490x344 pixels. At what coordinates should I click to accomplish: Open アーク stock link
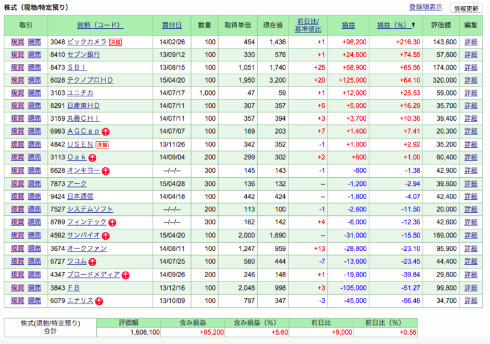(x=77, y=183)
